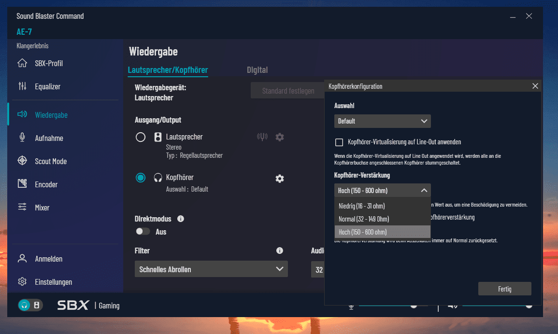Click the Lautsprecher calibration microphone icon
Image resolution: width=558 pixels, height=334 pixels.
coord(262,137)
